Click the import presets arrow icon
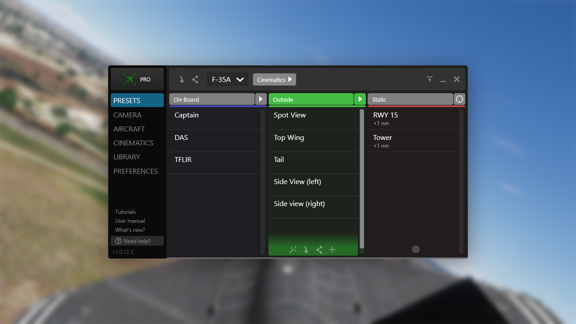 (x=181, y=79)
